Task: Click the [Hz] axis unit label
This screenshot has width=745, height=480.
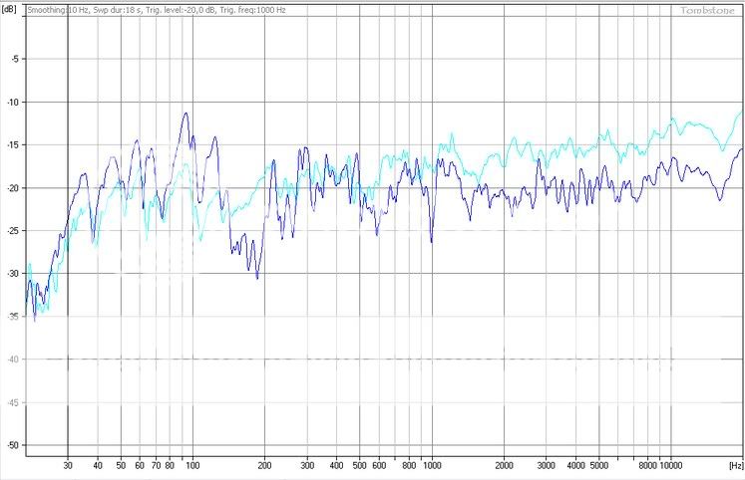Action: point(735,464)
